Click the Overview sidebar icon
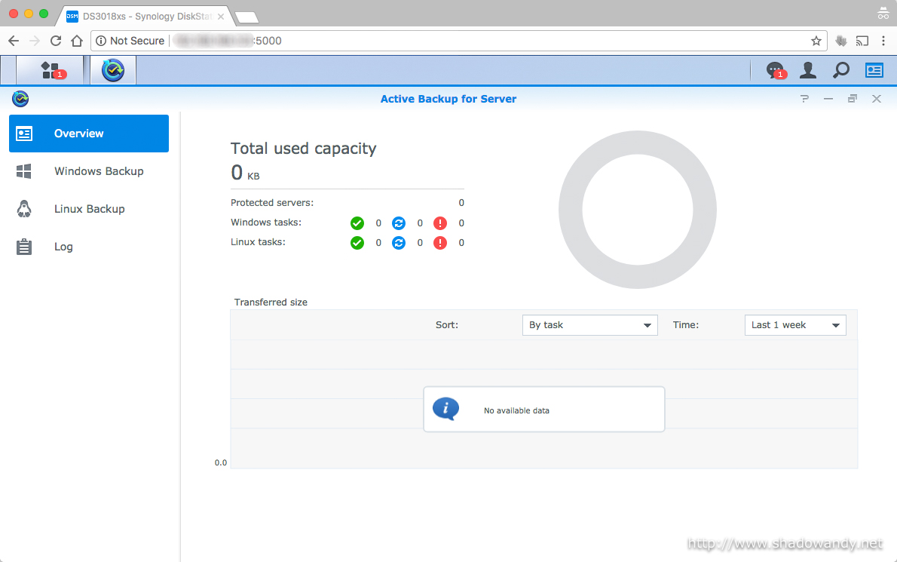This screenshot has height=562, width=897. coord(24,134)
